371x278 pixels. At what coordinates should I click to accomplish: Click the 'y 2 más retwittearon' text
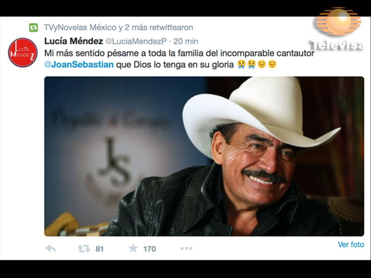coord(156,27)
